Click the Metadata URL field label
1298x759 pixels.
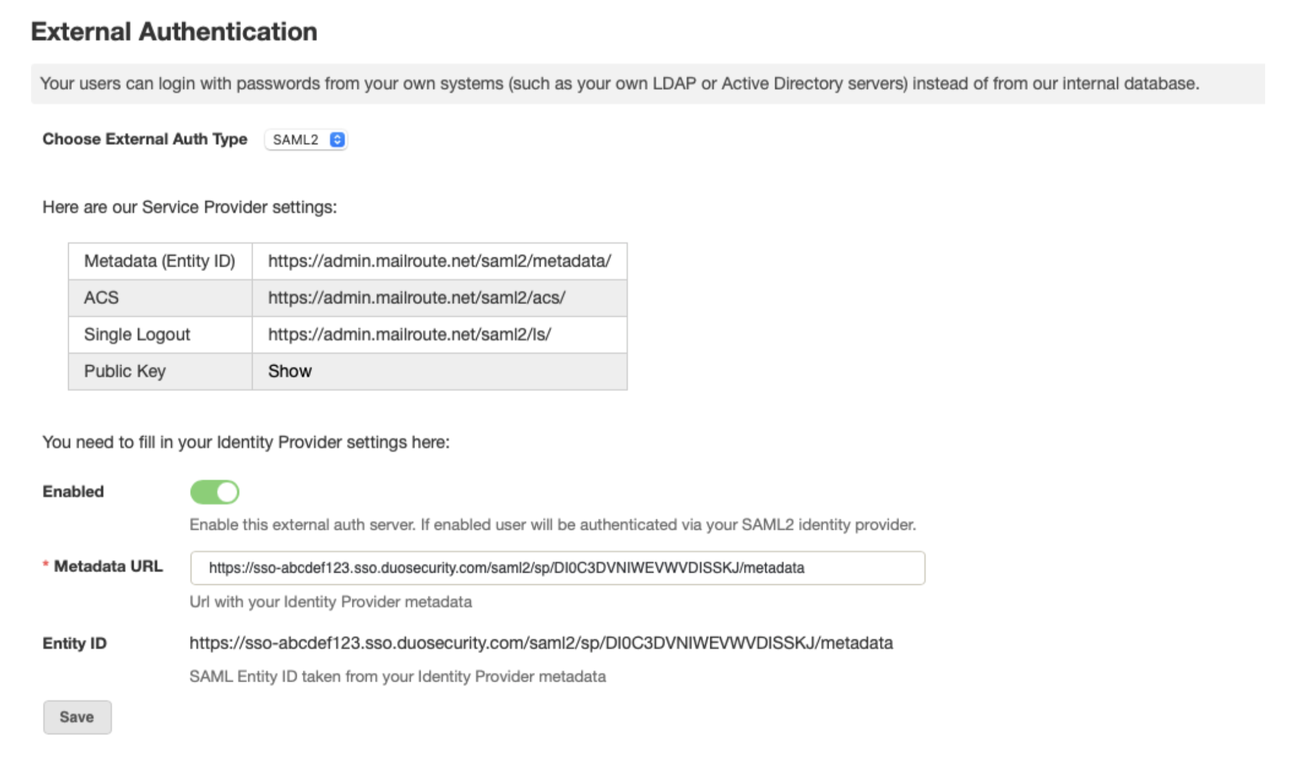point(108,566)
